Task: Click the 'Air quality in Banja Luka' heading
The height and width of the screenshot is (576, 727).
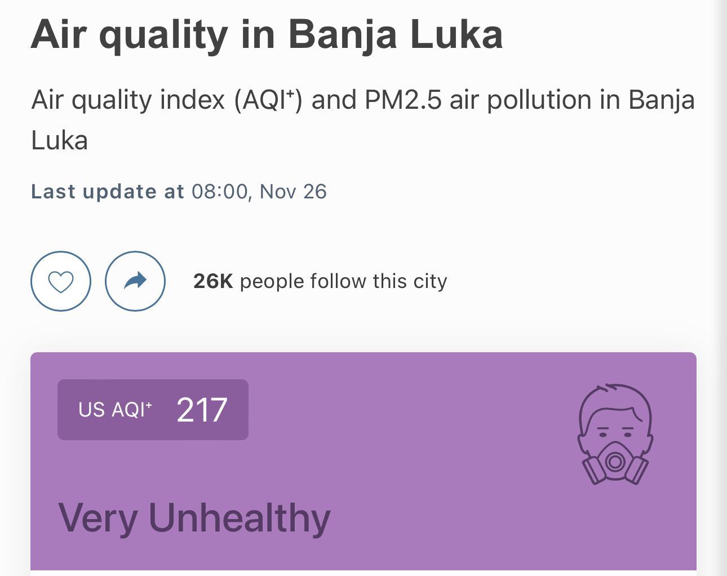Action: click(x=267, y=34)
